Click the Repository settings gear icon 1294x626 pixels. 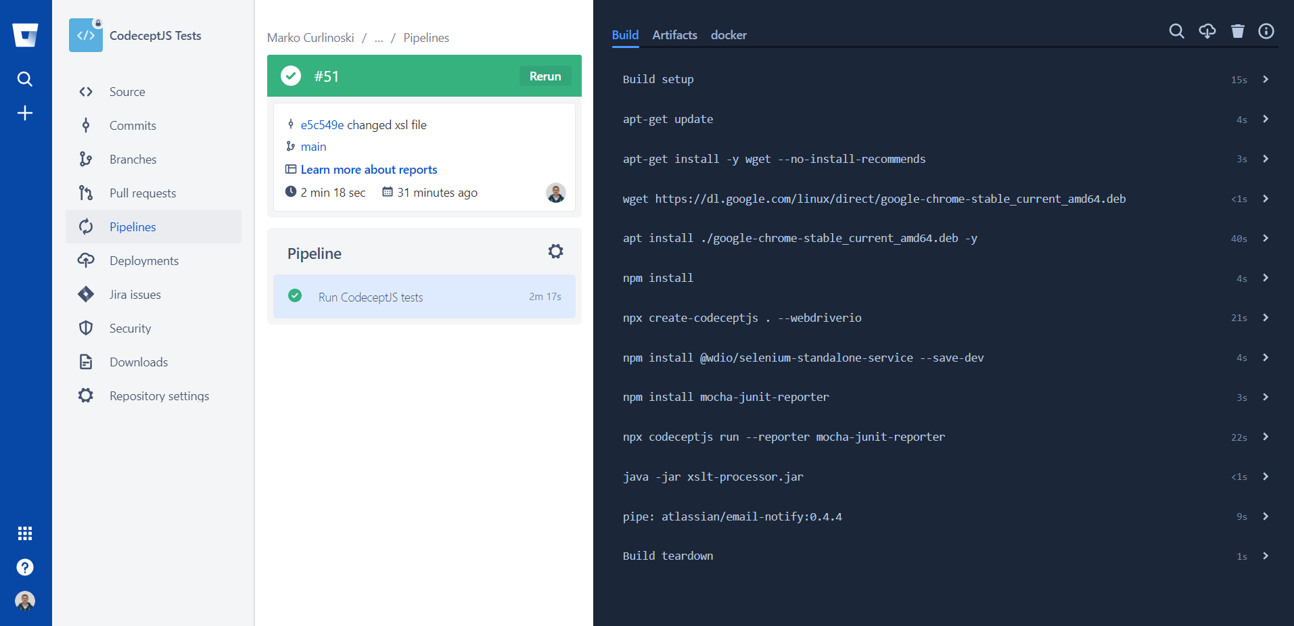point(86,396)
